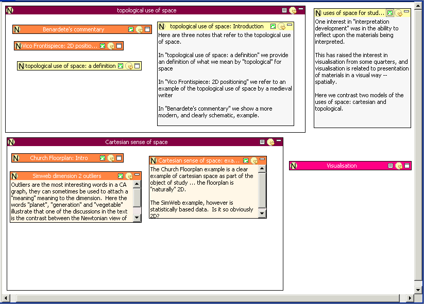
Task: Collapse 'topological use of space: Introduction' note
Action: [x=290, y=25]
